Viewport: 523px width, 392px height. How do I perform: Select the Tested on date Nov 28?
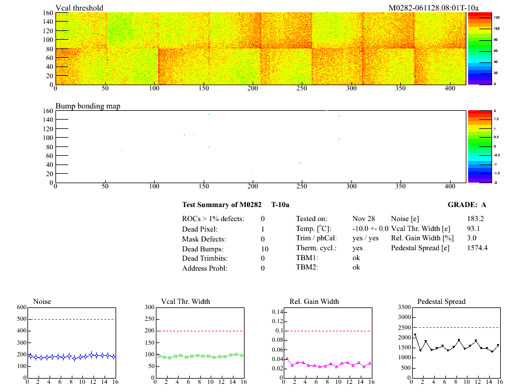click(x=364, y=218)
